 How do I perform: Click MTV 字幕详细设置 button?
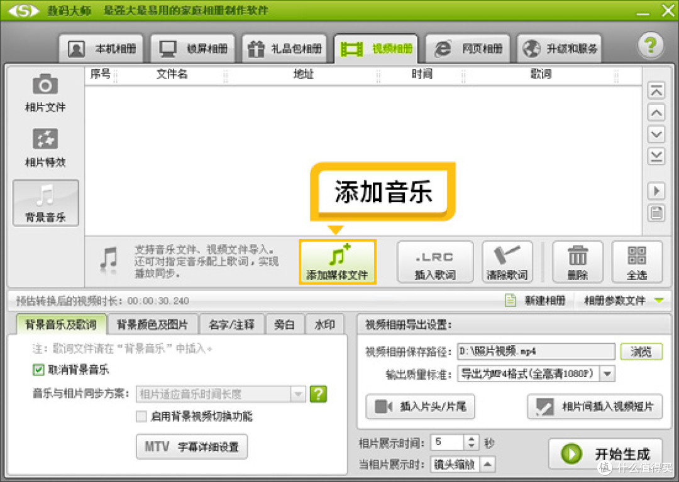tap(192, 447)
